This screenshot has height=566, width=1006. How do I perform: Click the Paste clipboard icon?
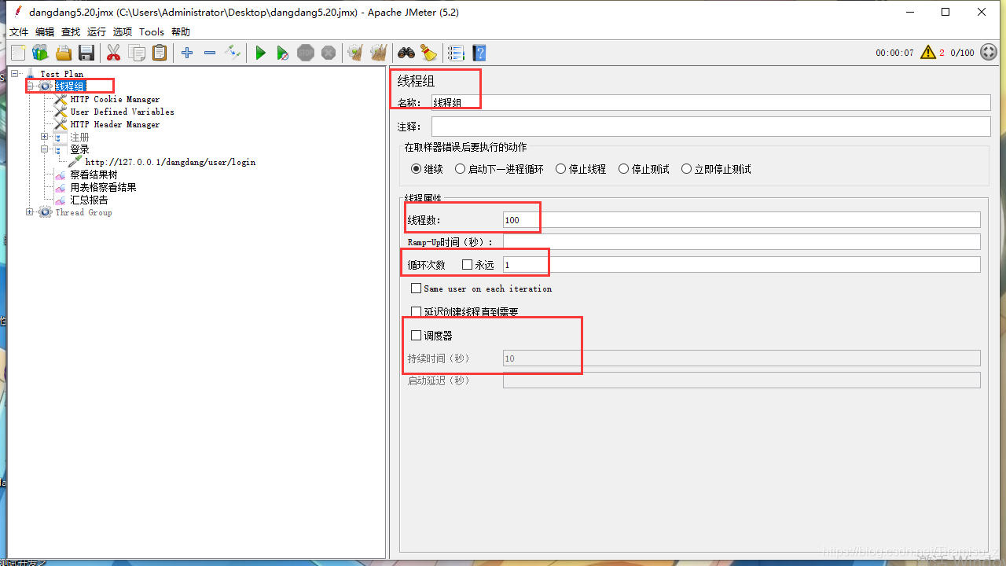160,53
